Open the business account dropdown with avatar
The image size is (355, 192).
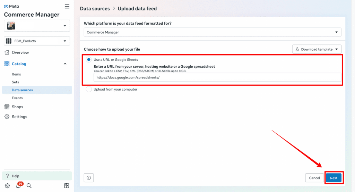pos(37,26)
